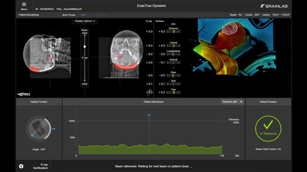This screenshot has width=307, height=172.
Task: Click the patient ID 0010646924
Action: 47,9
